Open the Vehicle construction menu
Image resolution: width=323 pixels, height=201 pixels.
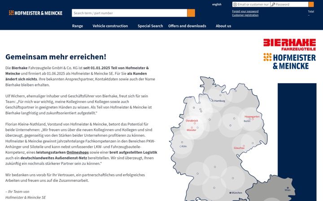coord(110,26)
